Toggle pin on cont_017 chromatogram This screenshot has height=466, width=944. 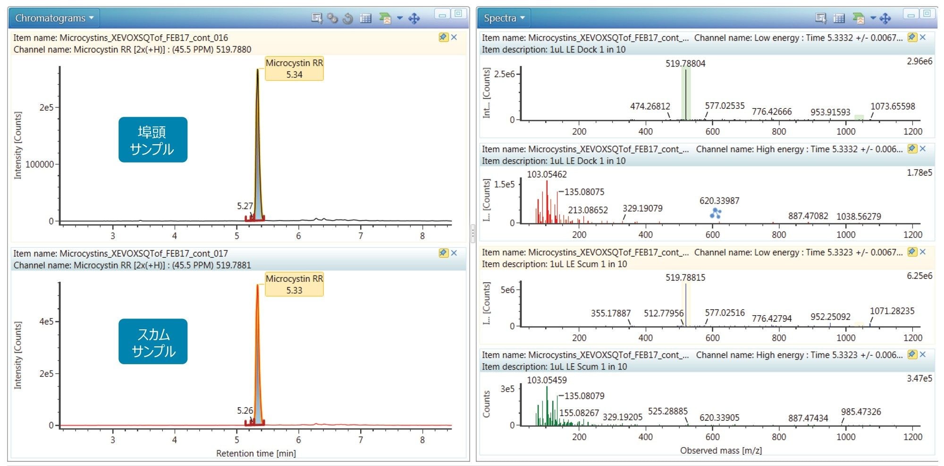tap(443, 253)
